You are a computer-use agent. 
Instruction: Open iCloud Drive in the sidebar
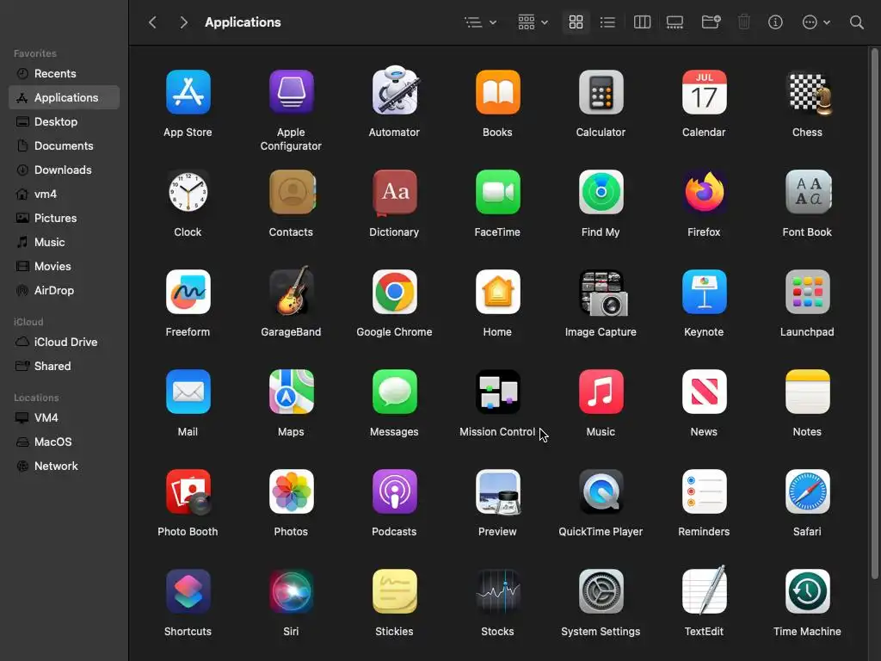64,342
